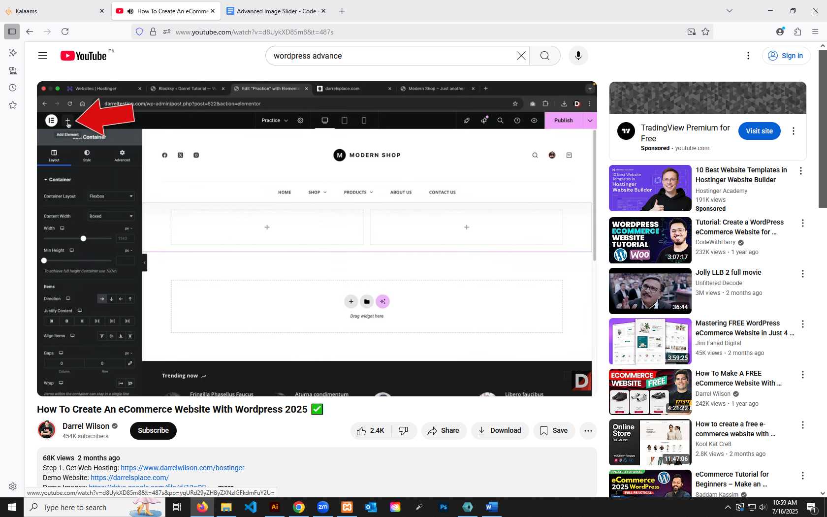This screenshot has height=517, width=827.
Task: Open a new browser tab
Action: 342,11
